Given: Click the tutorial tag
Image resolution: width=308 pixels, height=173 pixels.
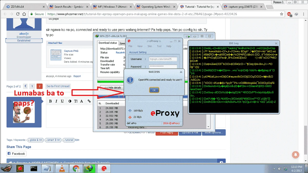Looking at the screenshot, I should tap(68, 140).
